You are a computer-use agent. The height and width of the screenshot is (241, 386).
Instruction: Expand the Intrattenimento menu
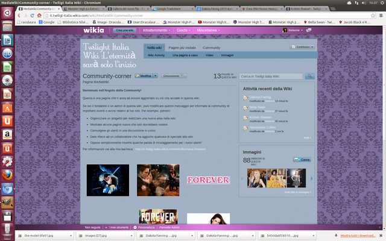(157, 30)
